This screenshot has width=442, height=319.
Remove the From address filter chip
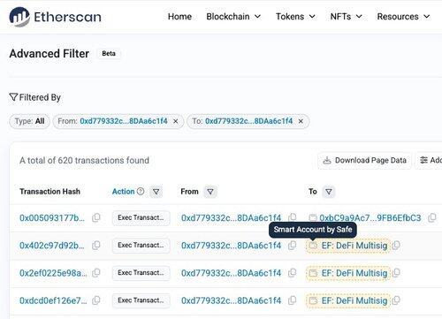click(x=175, y=121)
